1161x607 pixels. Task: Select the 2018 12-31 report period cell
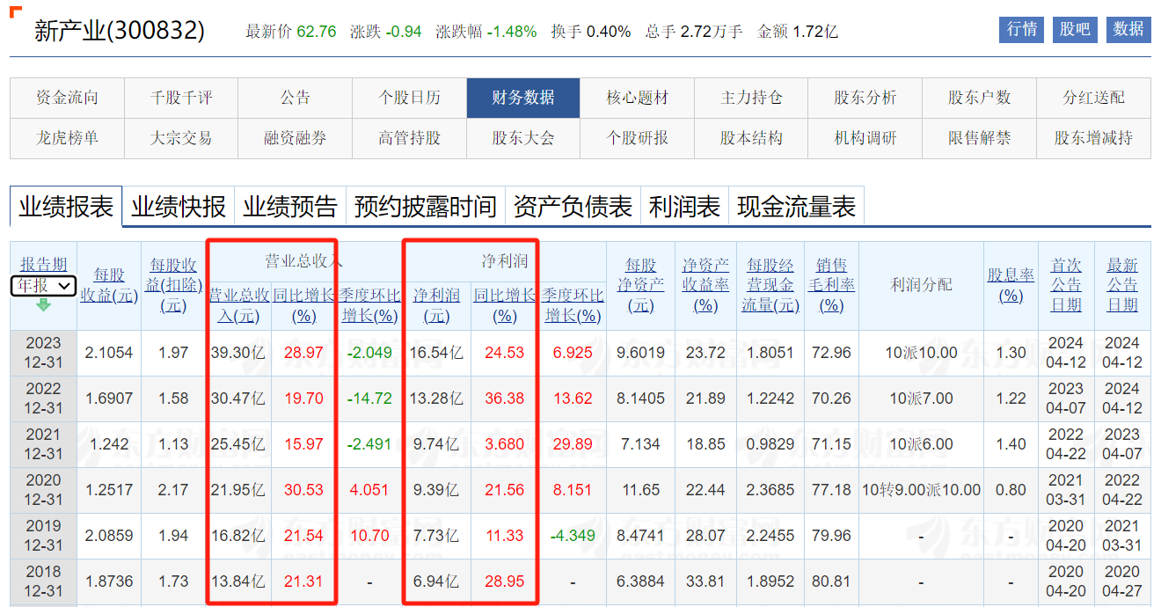pos(43,581)
